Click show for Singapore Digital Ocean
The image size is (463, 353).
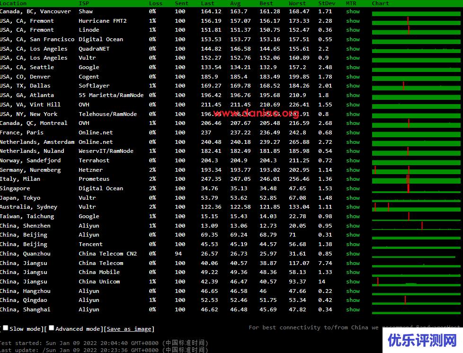coord(353,188)
